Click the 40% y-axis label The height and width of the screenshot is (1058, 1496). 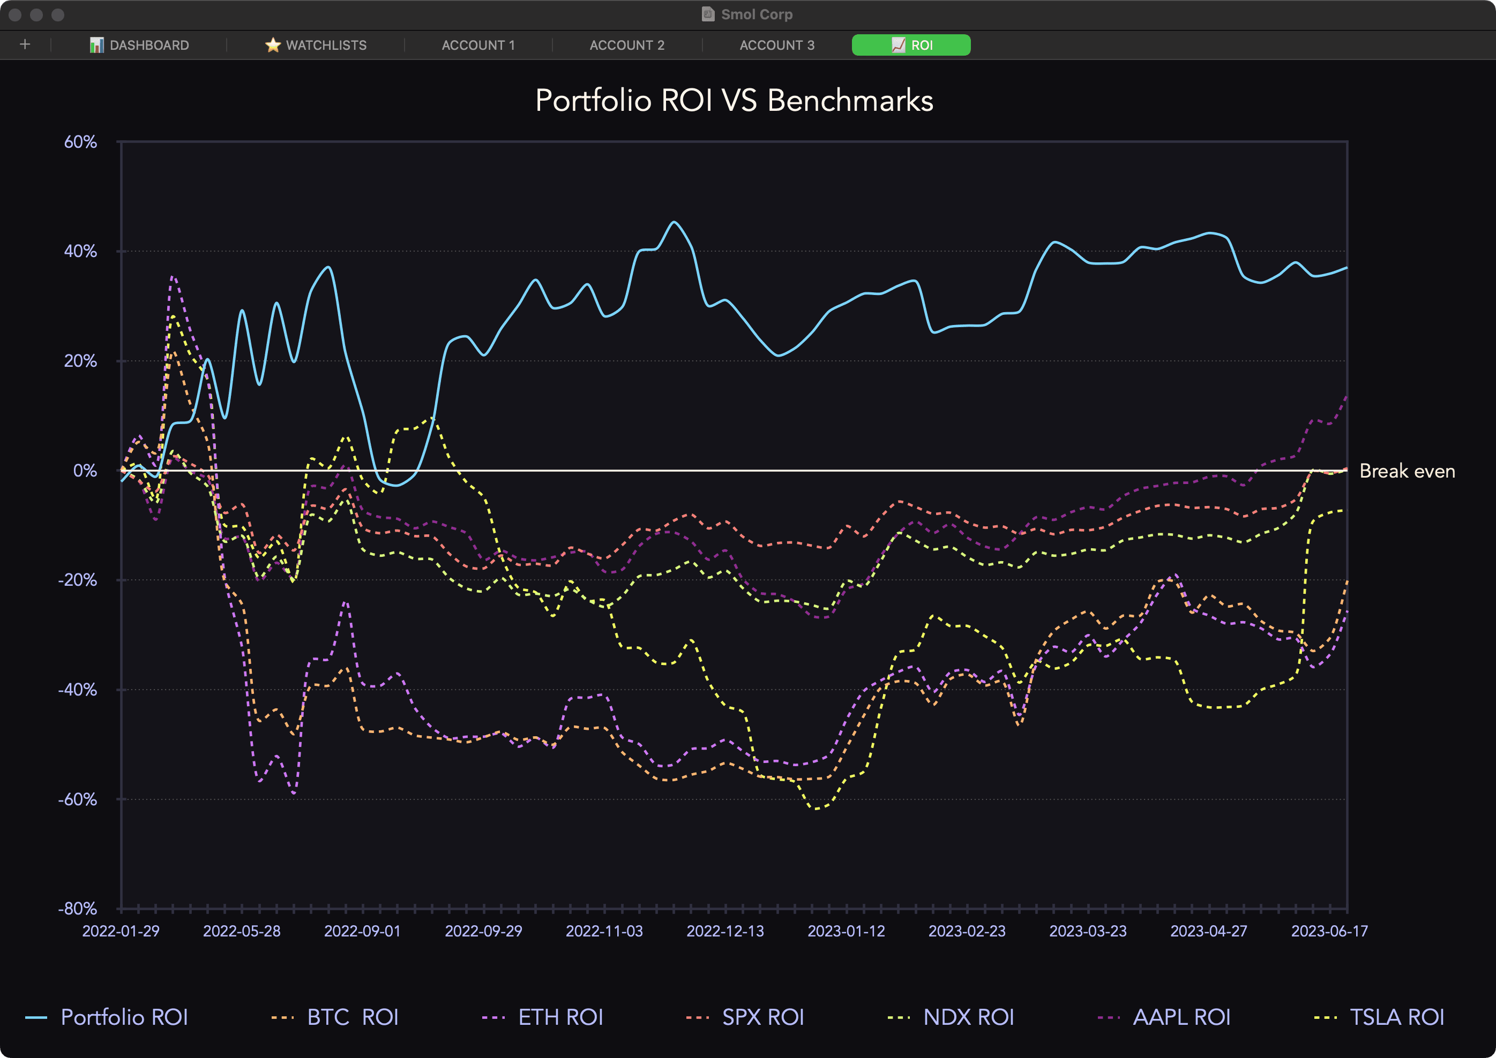pyautogui.click(x=80, y=252)
